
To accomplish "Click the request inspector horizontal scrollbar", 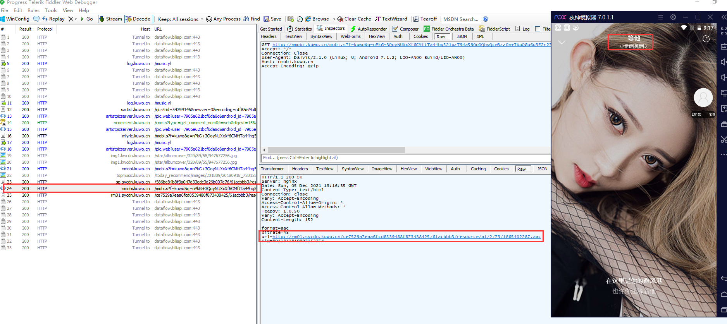I will pos(336,150).
